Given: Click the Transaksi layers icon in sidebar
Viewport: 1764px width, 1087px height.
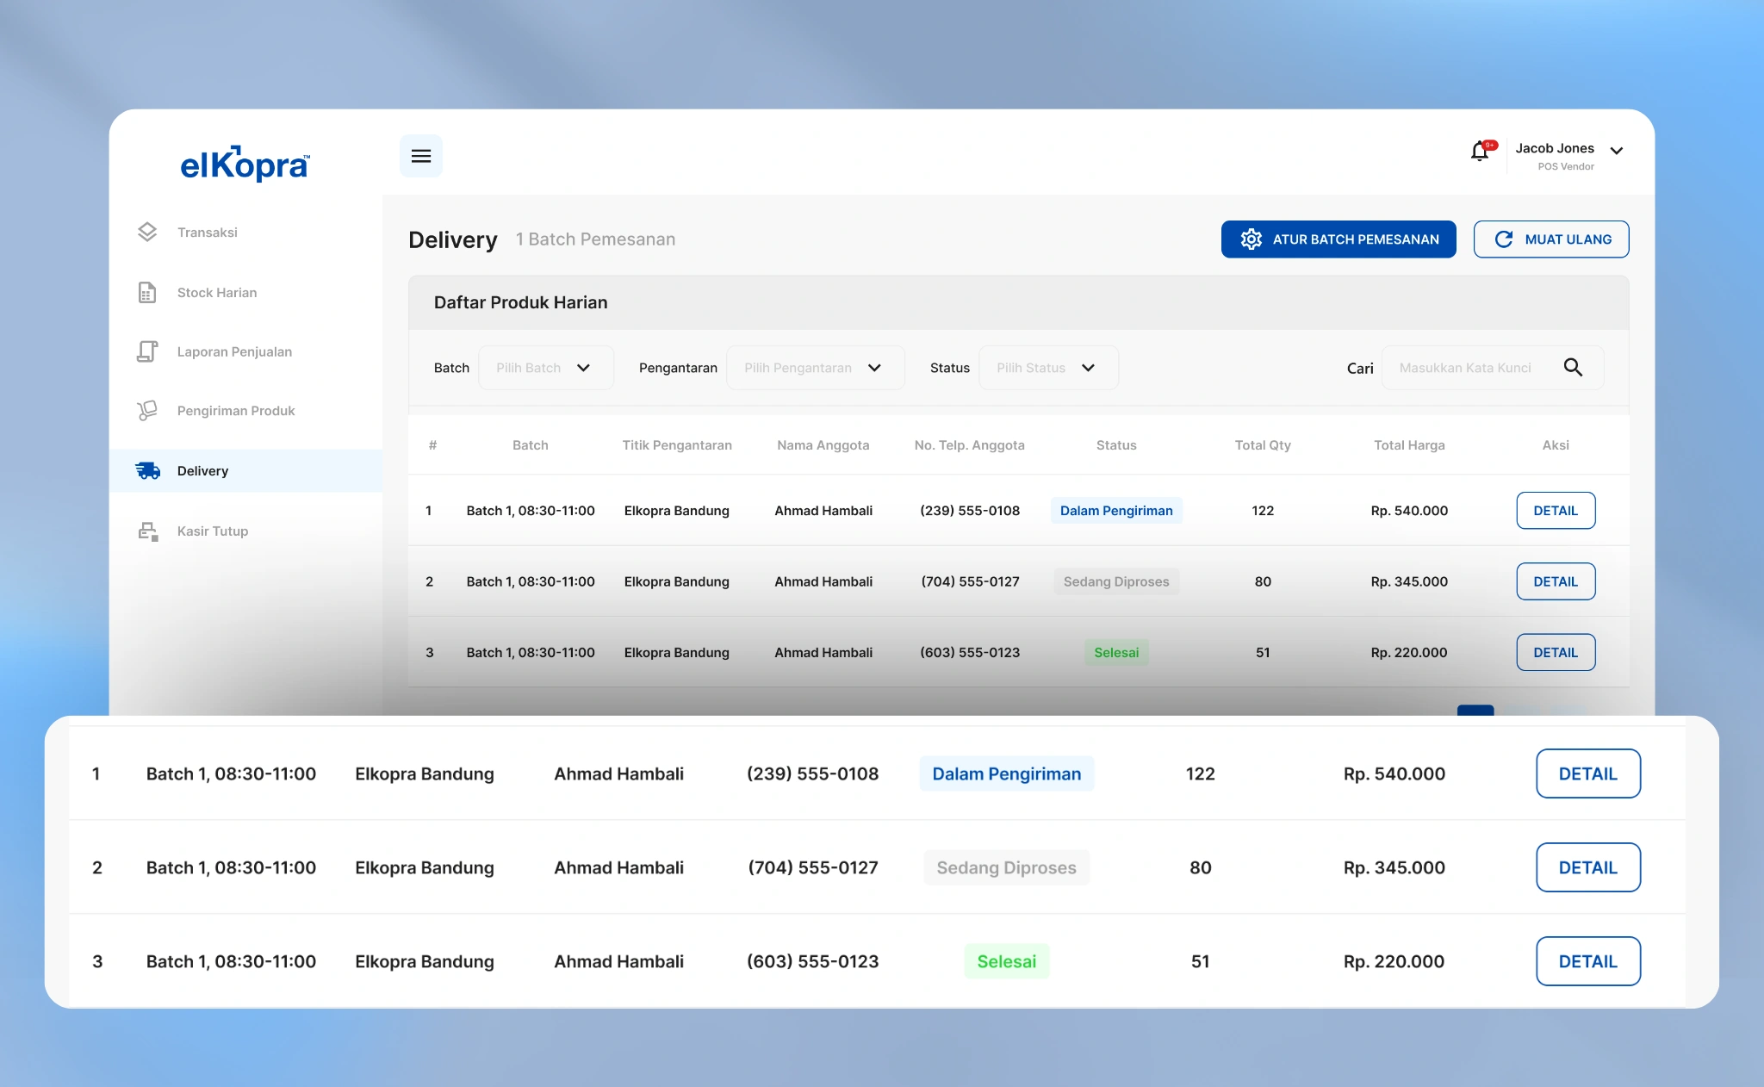Looking at the screenshot, I should click(147, 233).
